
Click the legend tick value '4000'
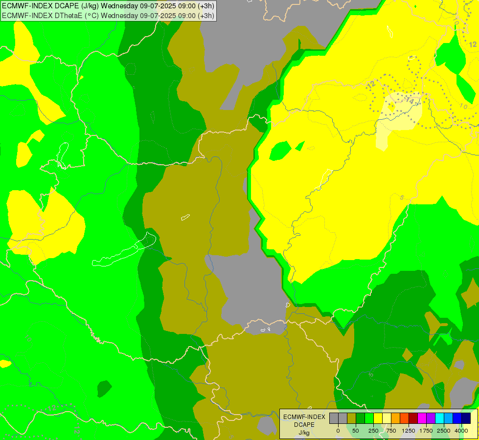(461, 431)
